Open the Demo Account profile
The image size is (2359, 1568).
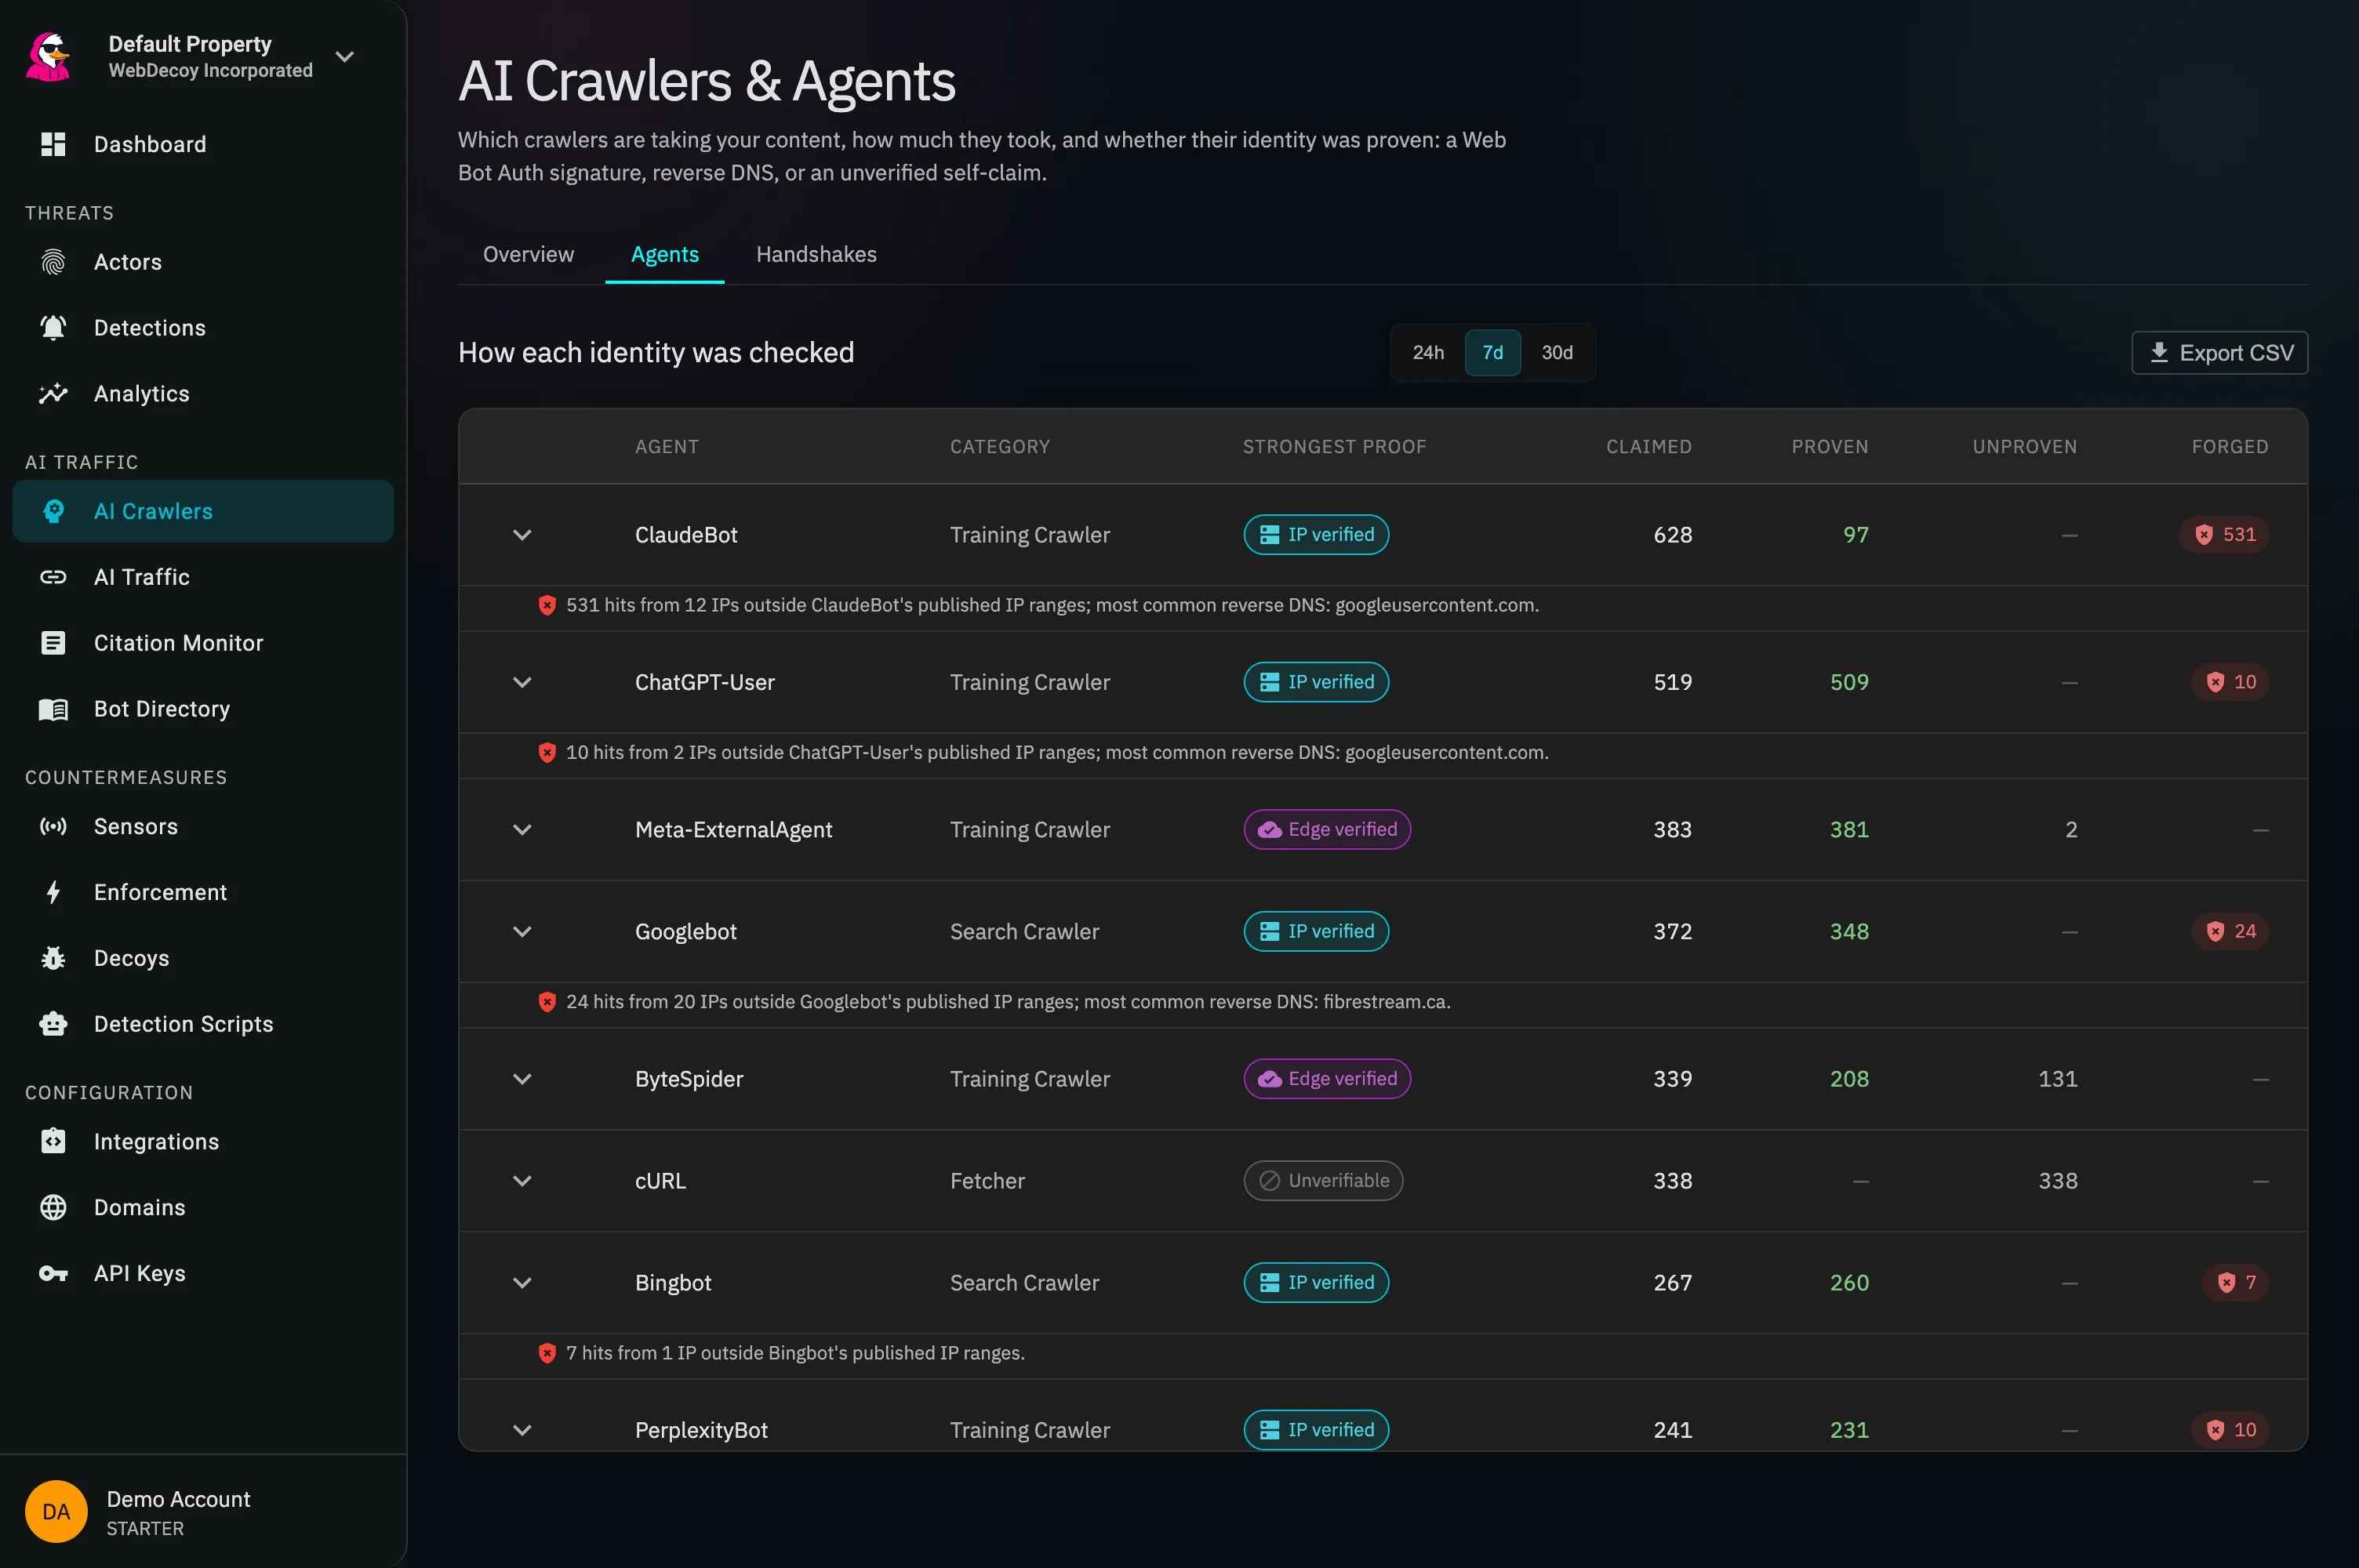[203, 1512]
